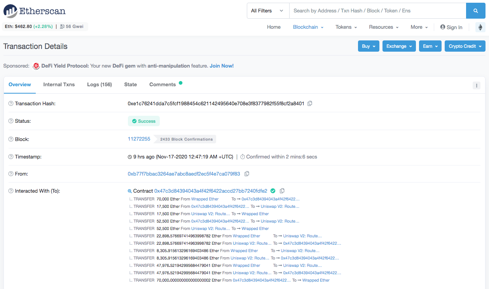Viewport: 489px width, 289px height.
Task: Click Wrapped Ether recipient of the 17,500 Ether transfer
Action: 255,214
